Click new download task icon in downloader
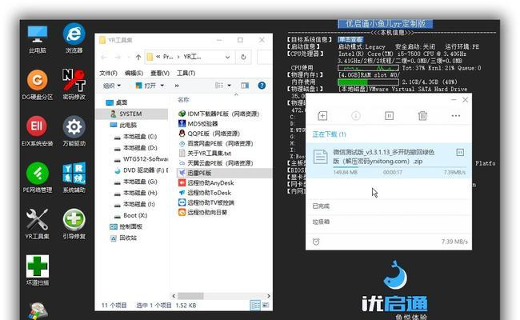 tap(322, 116)
